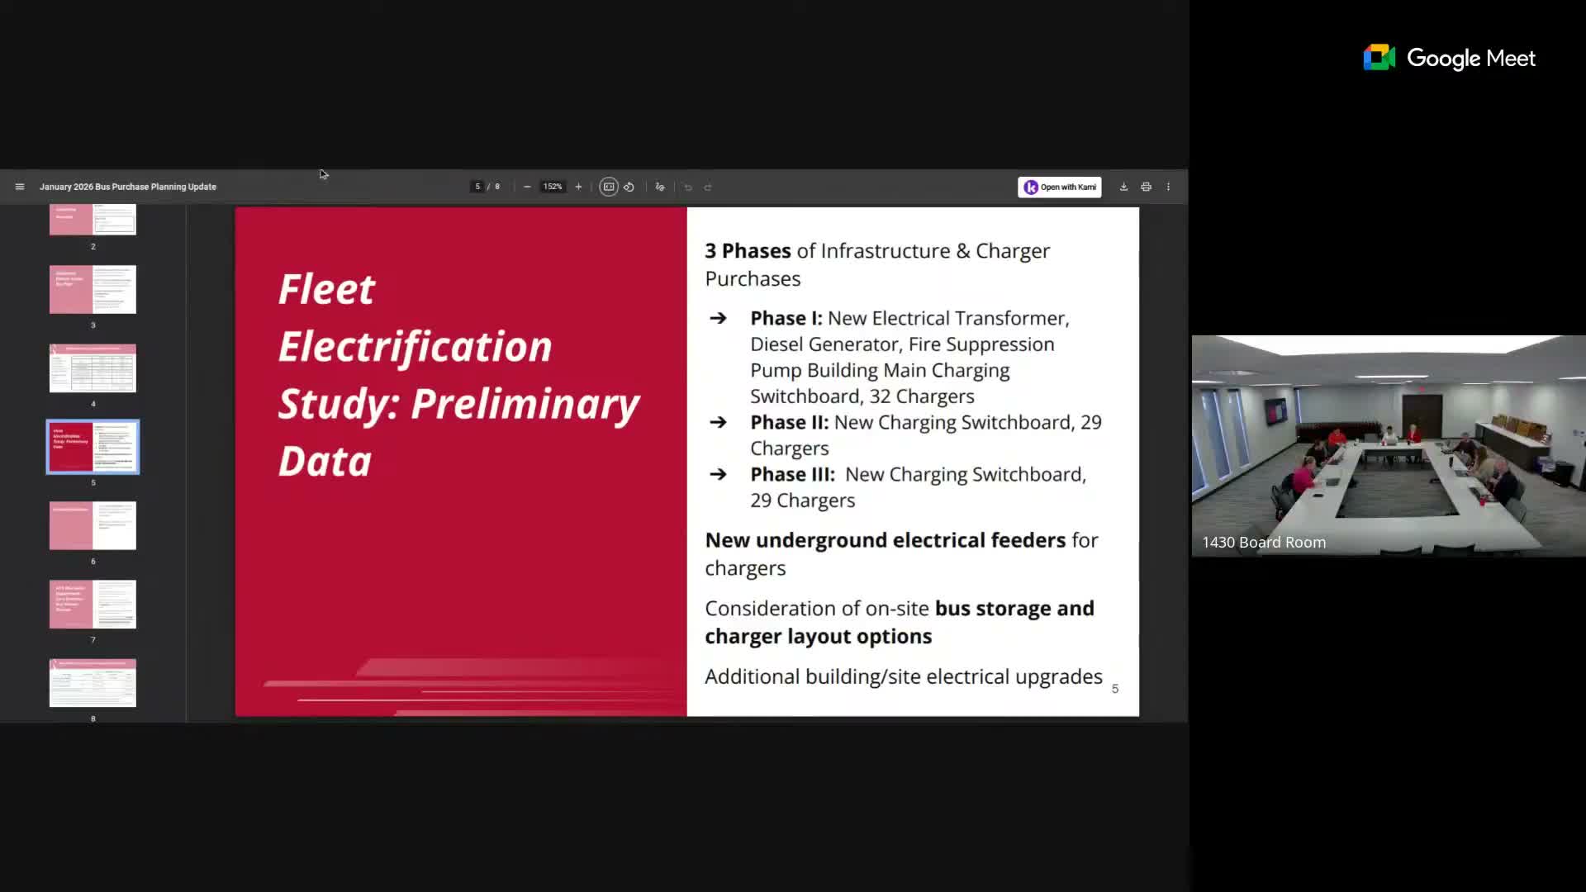Click the 152% zoom level field
Image resolution: width=1586 pixels, height=892 pixels.
click(553, 187)
